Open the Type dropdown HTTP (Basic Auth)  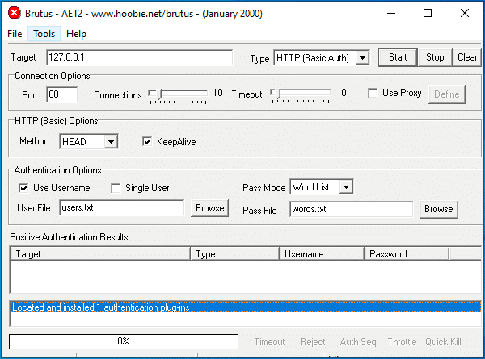pos(322,58)
